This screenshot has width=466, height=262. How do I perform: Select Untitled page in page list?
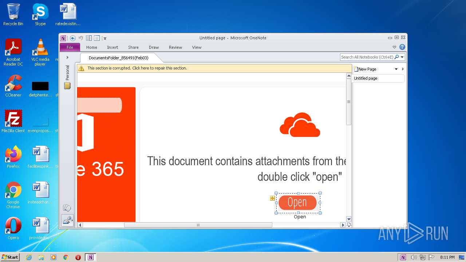pos(378,78)
